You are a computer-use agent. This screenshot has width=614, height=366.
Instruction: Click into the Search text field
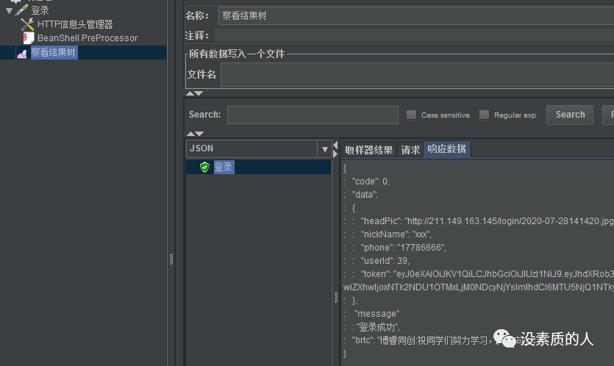[x=313, y=115]
